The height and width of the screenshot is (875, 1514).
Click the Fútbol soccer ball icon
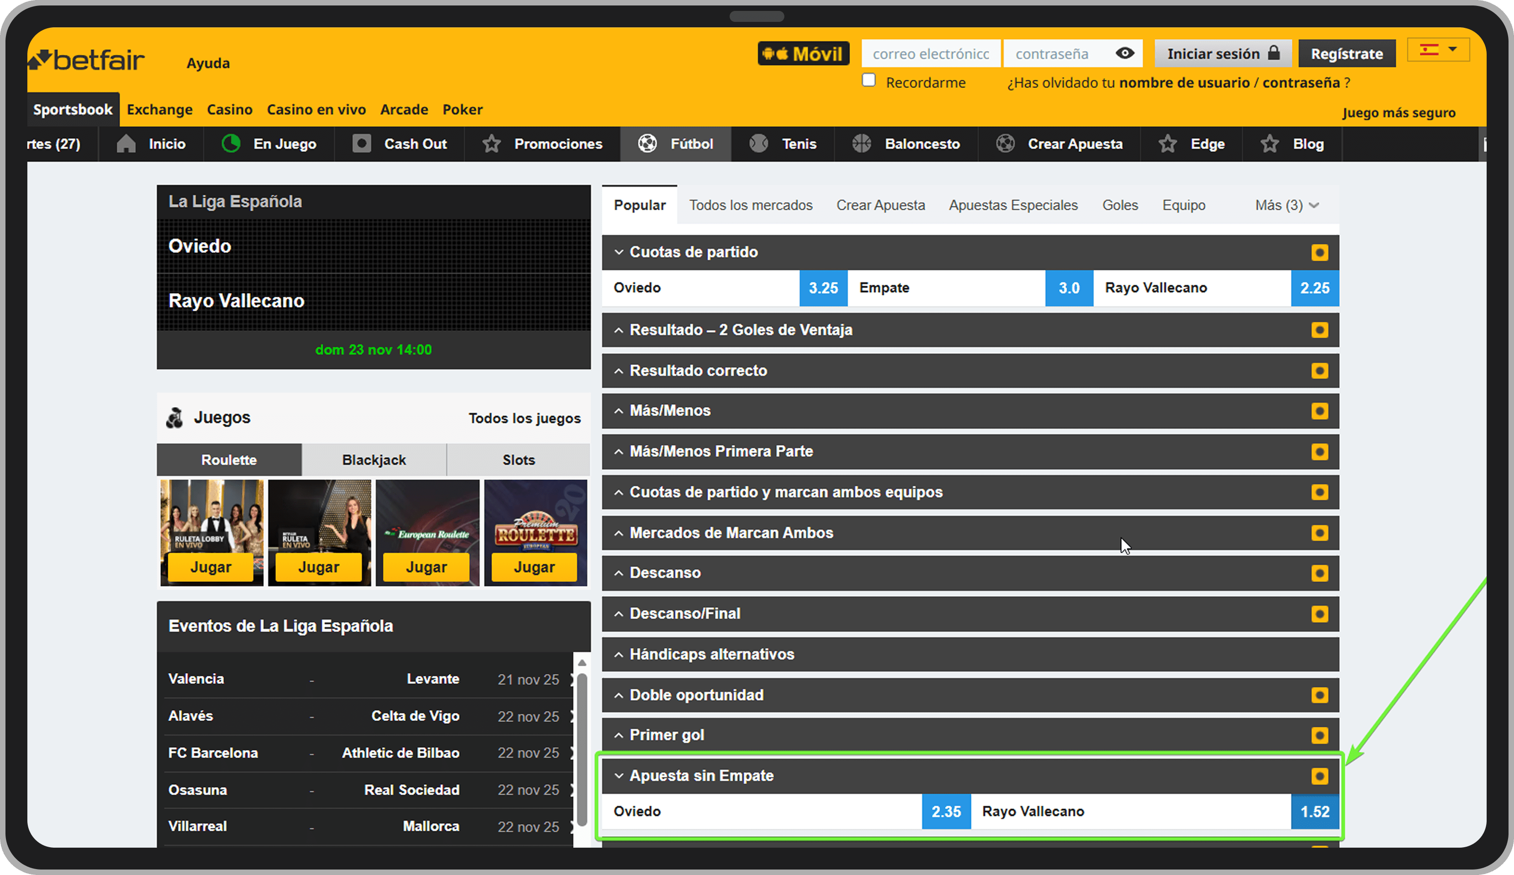(x=647, y=144)
